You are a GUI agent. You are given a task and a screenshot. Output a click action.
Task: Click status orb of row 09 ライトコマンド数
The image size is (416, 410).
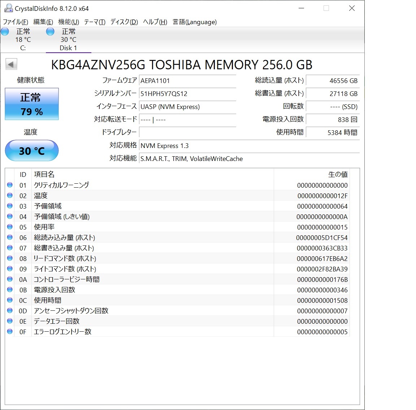(10, 269)
